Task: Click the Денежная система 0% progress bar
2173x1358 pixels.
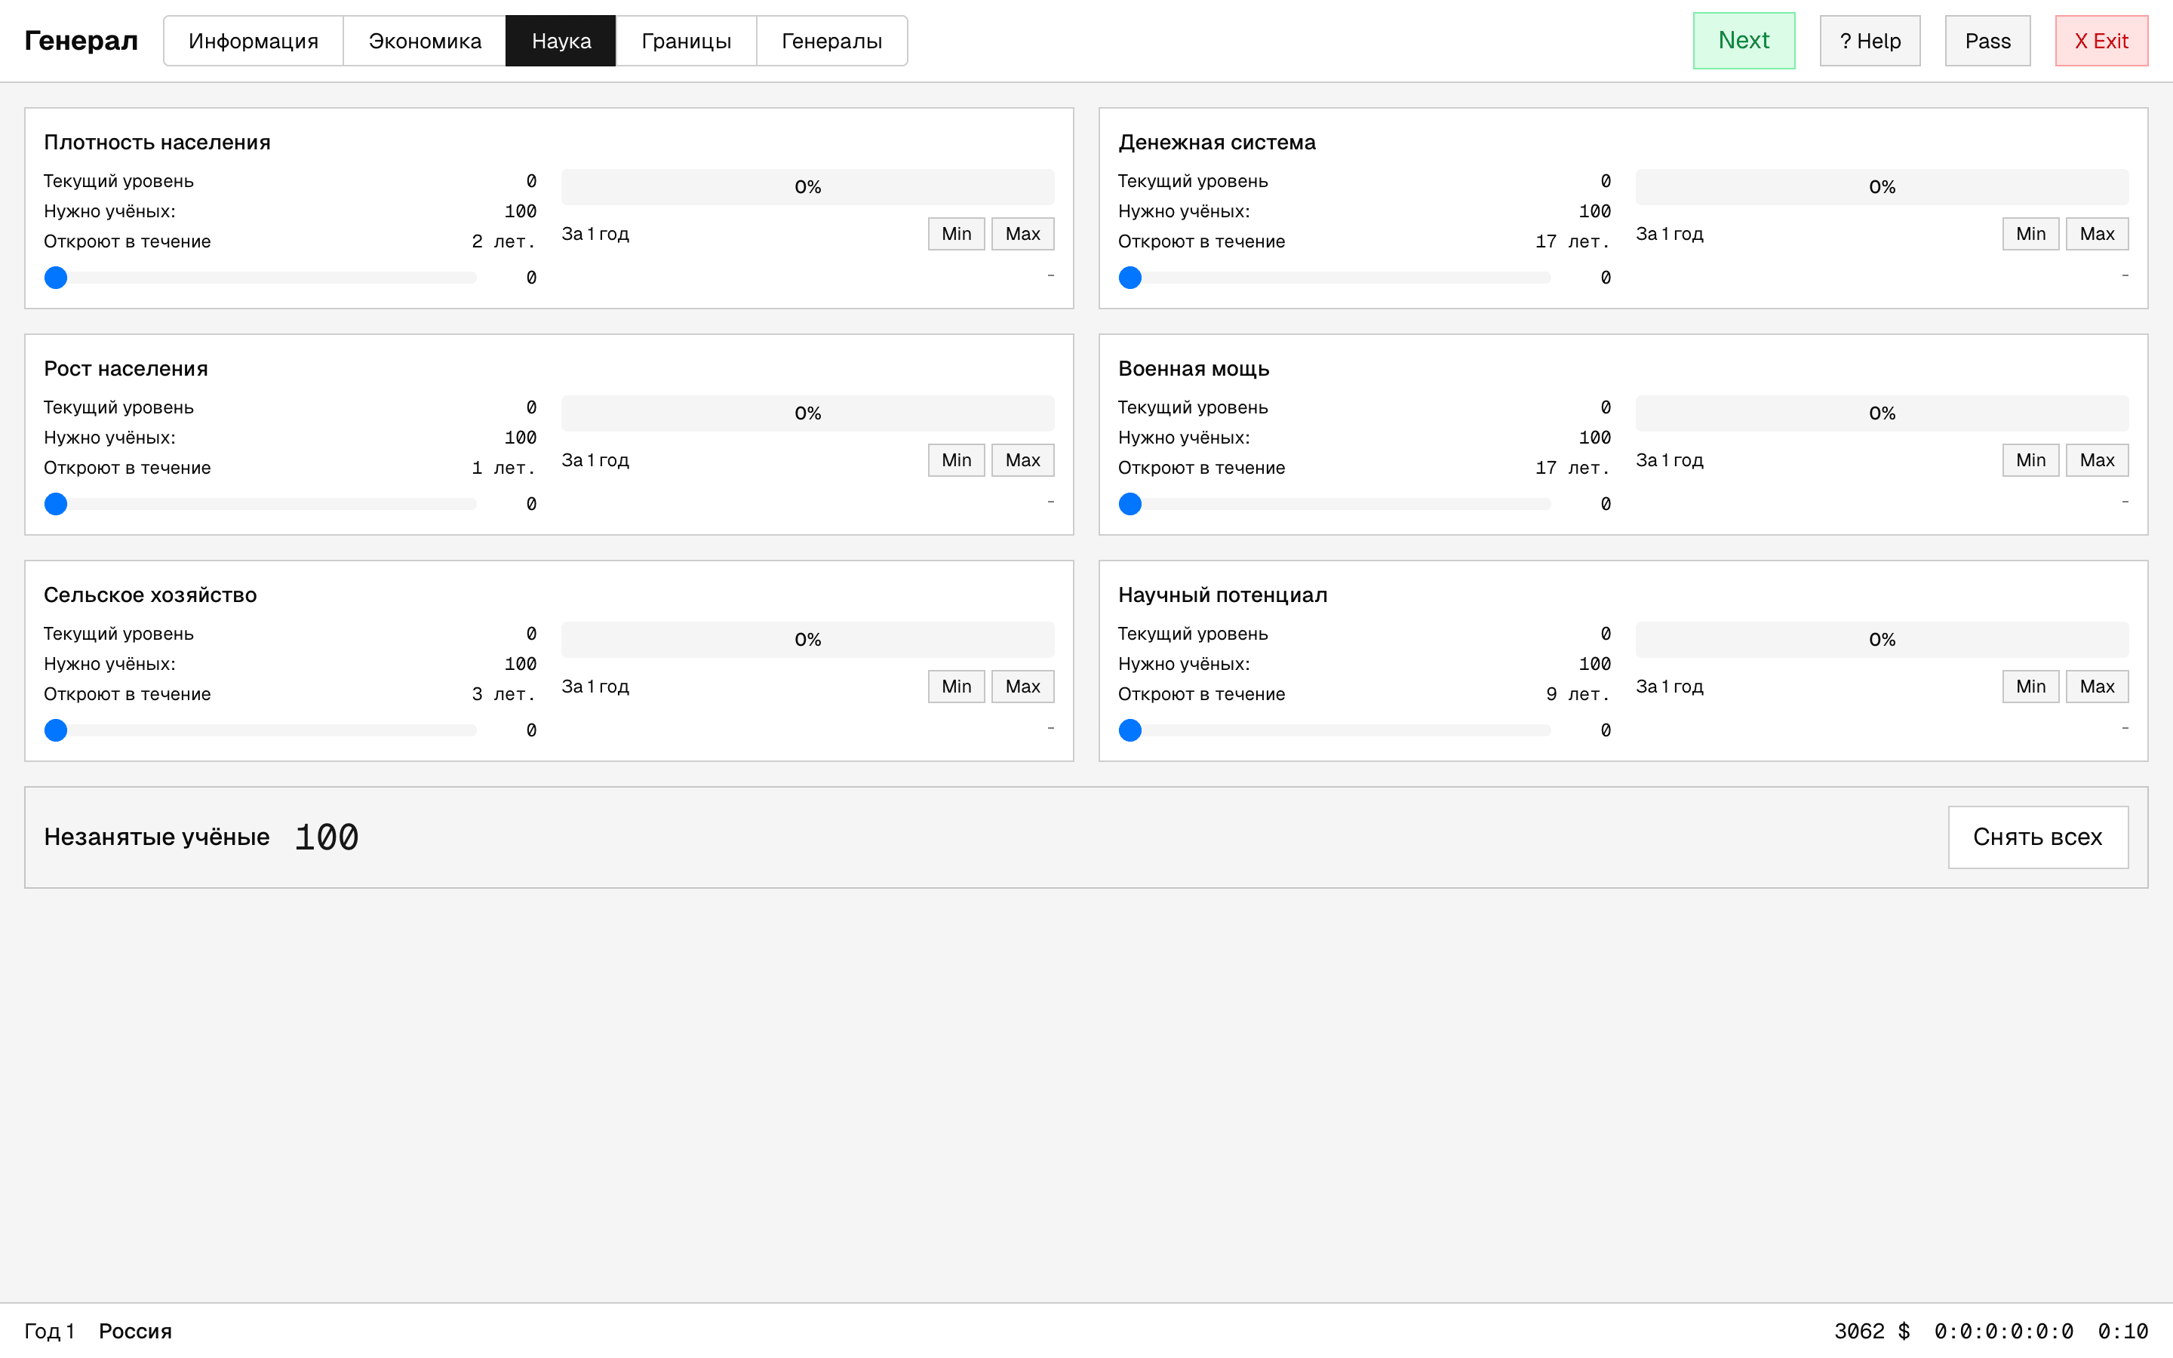Action: tap(1881, 187)
